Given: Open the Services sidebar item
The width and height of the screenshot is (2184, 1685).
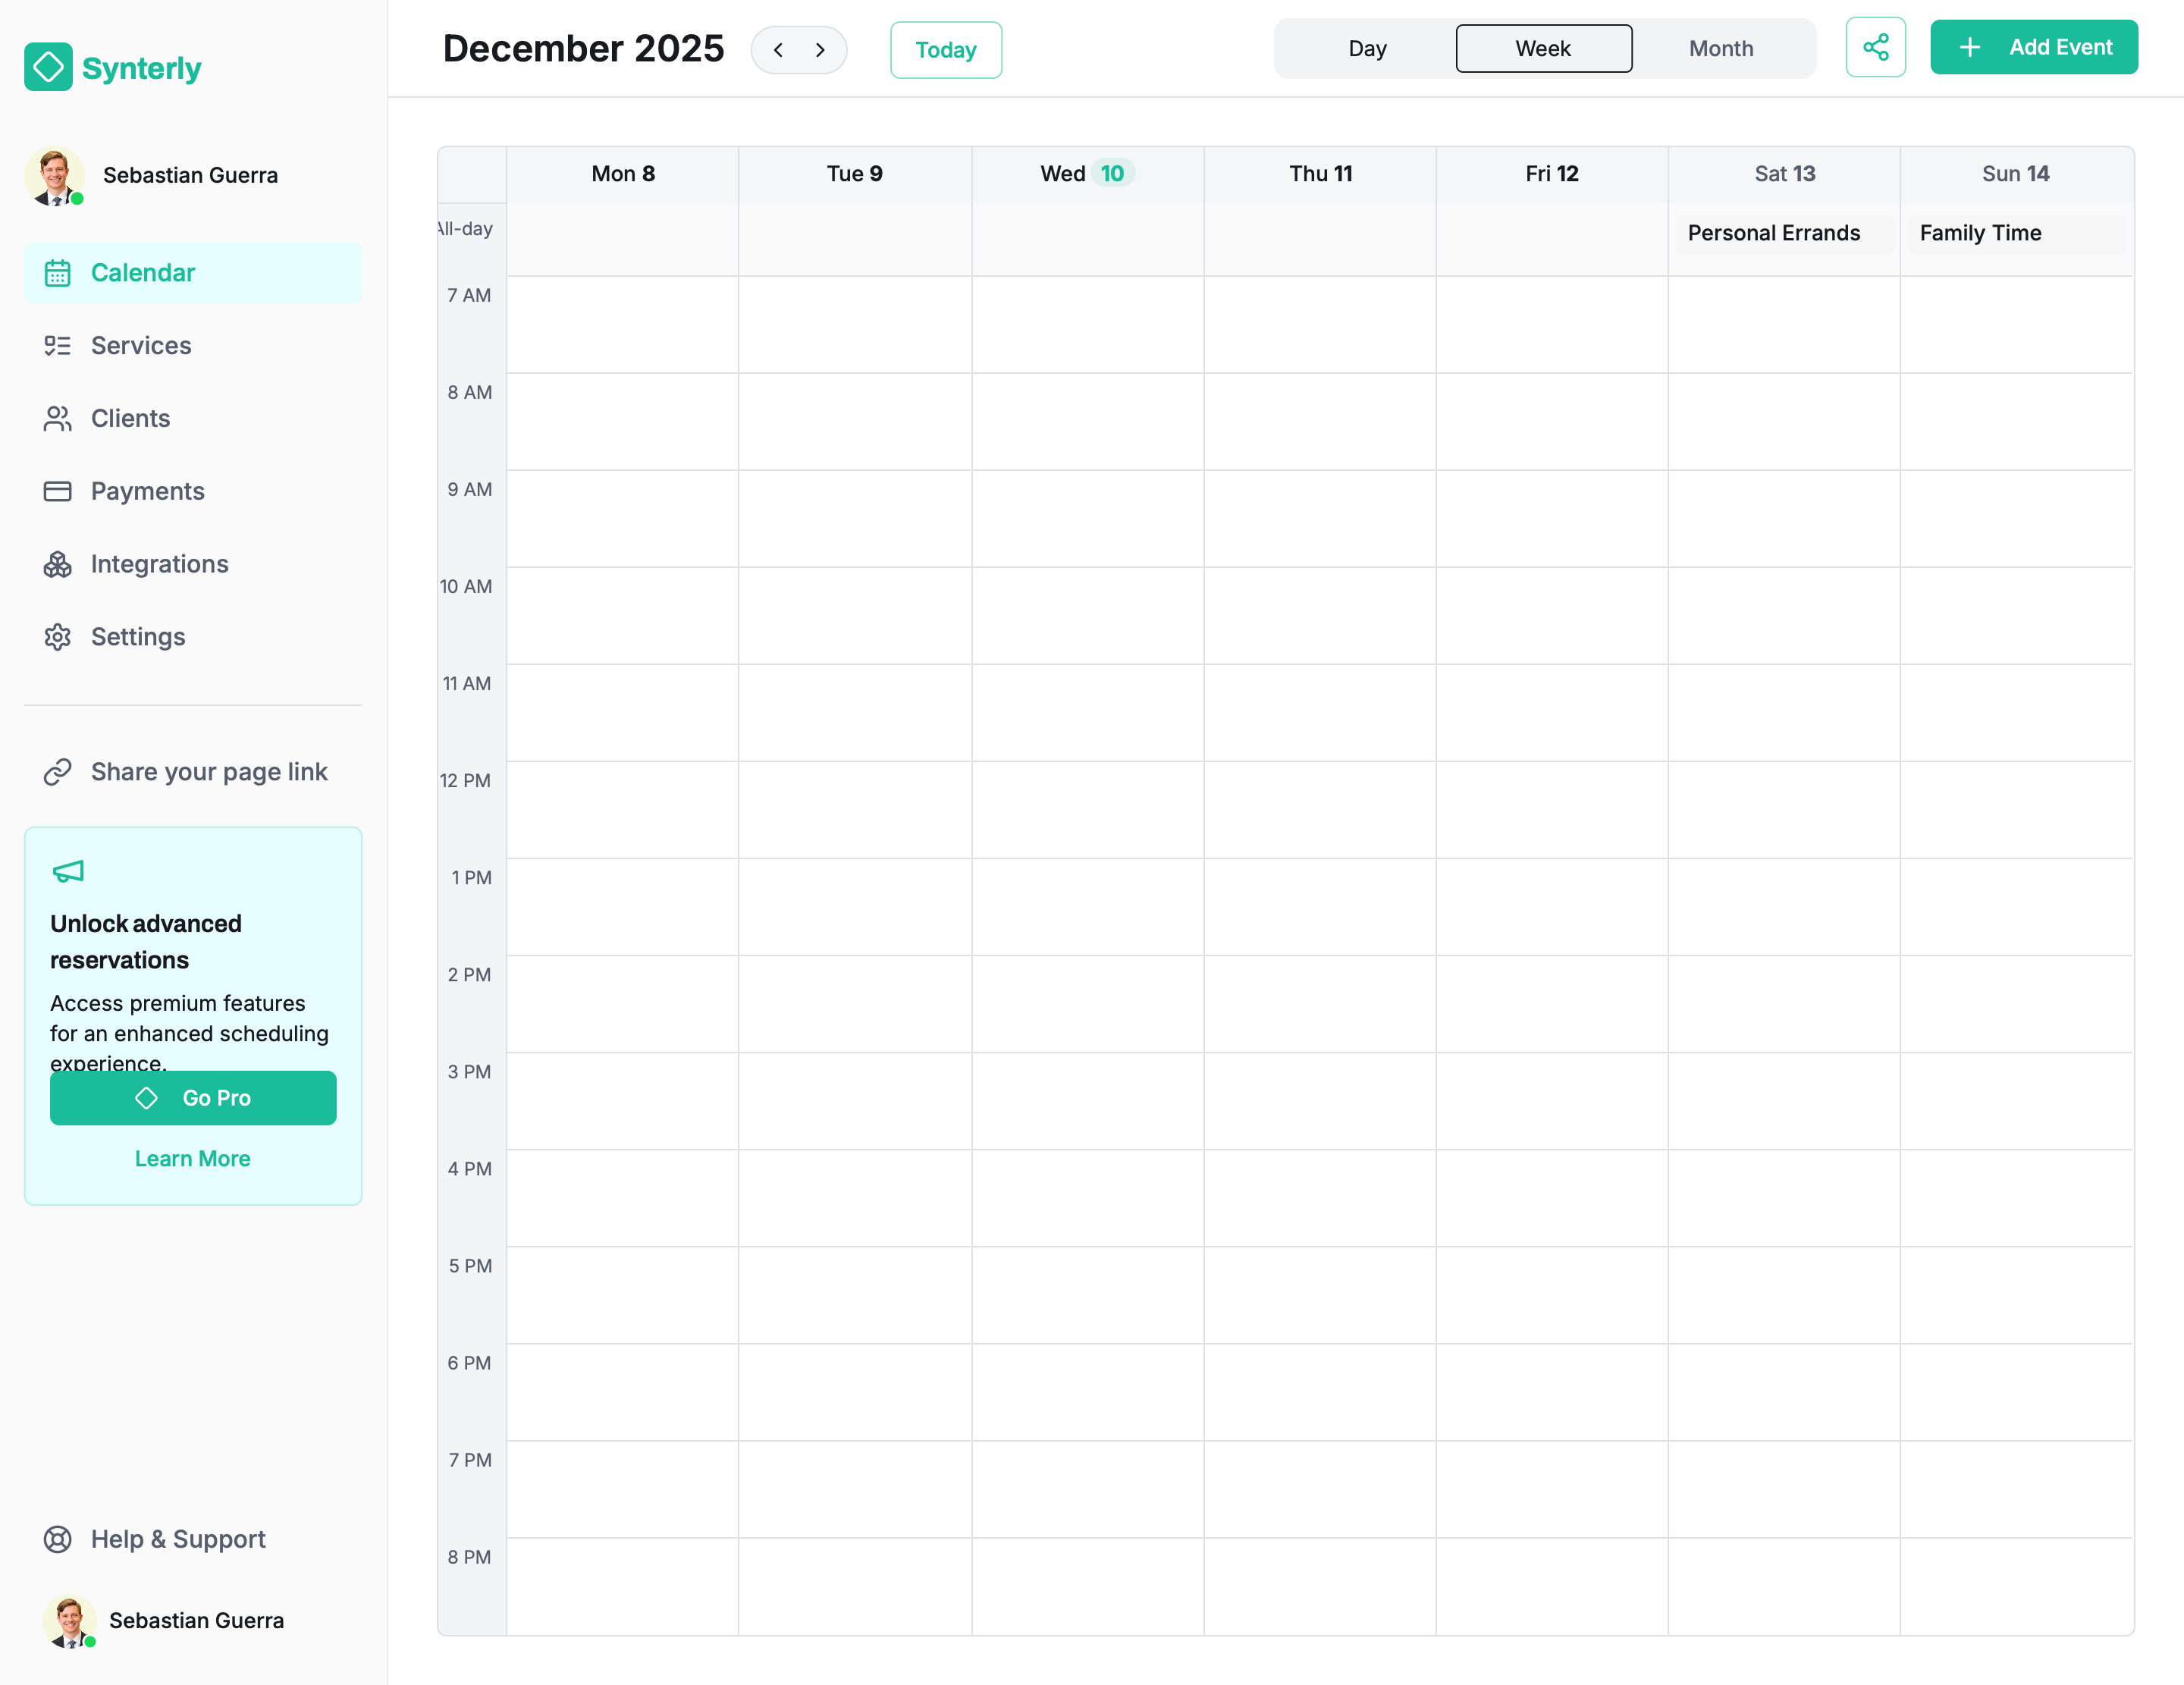Looking at the screenshot, I should pos(140,346).
